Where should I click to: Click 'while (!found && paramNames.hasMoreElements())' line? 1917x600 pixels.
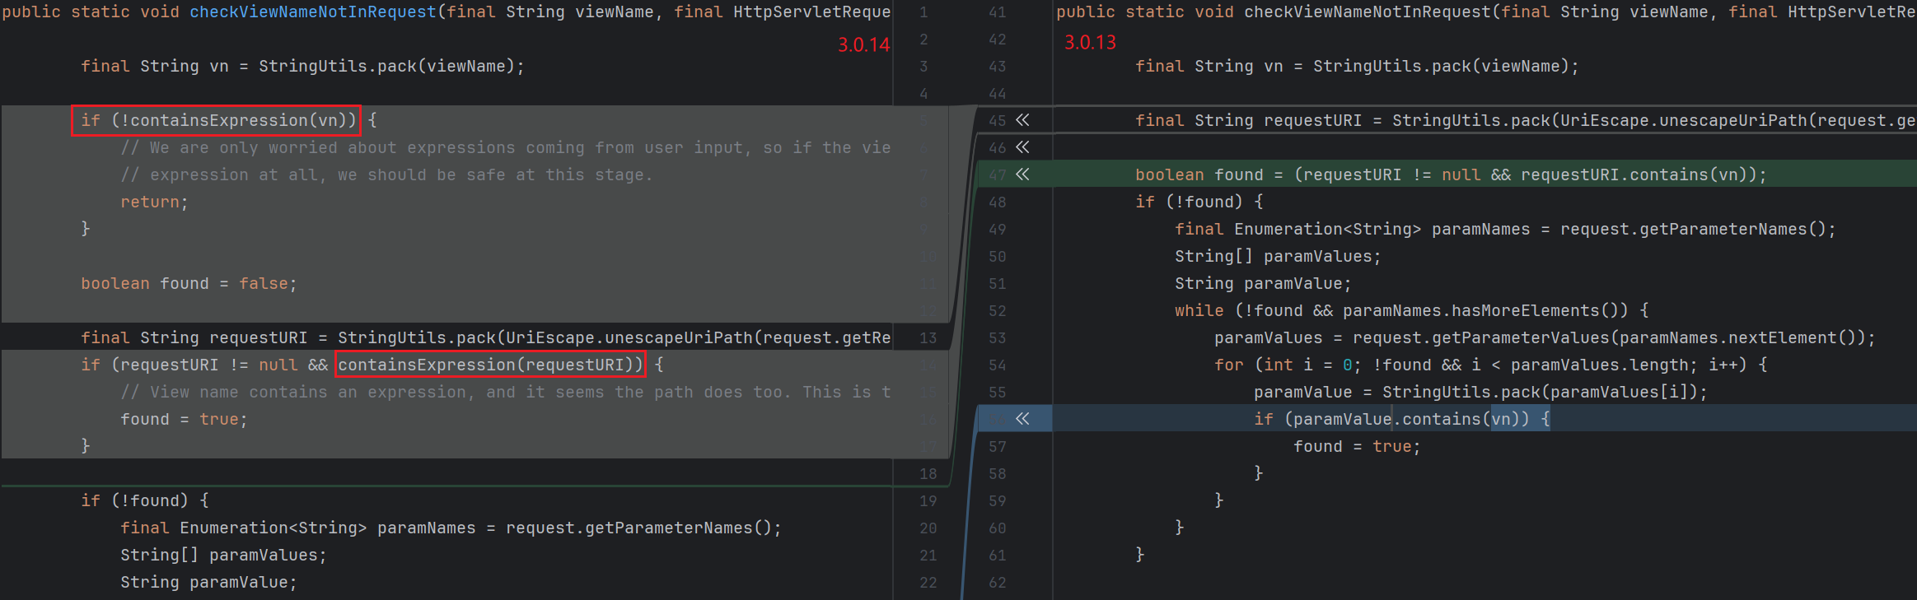(1411, 311)
